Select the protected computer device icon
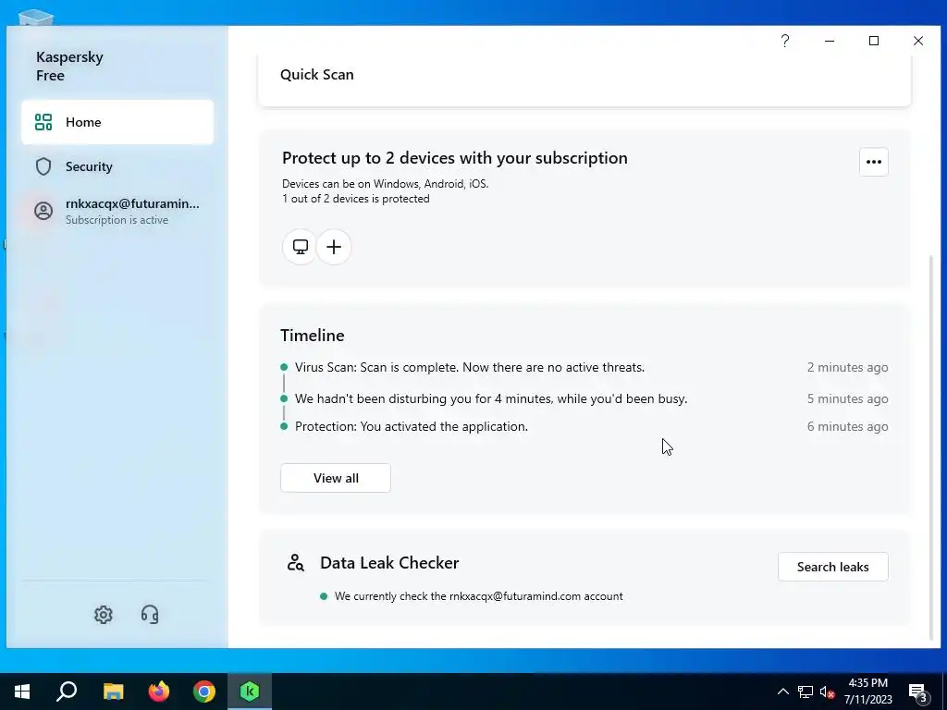The width and height of the screenshot is (947, 710). click(x=301, y=247)
